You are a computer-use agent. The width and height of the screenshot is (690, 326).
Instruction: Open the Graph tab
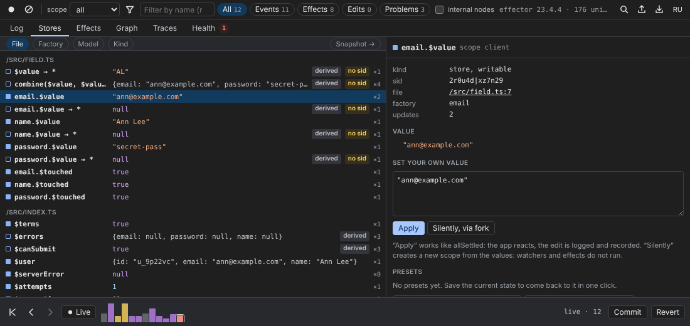coord(127,28)
